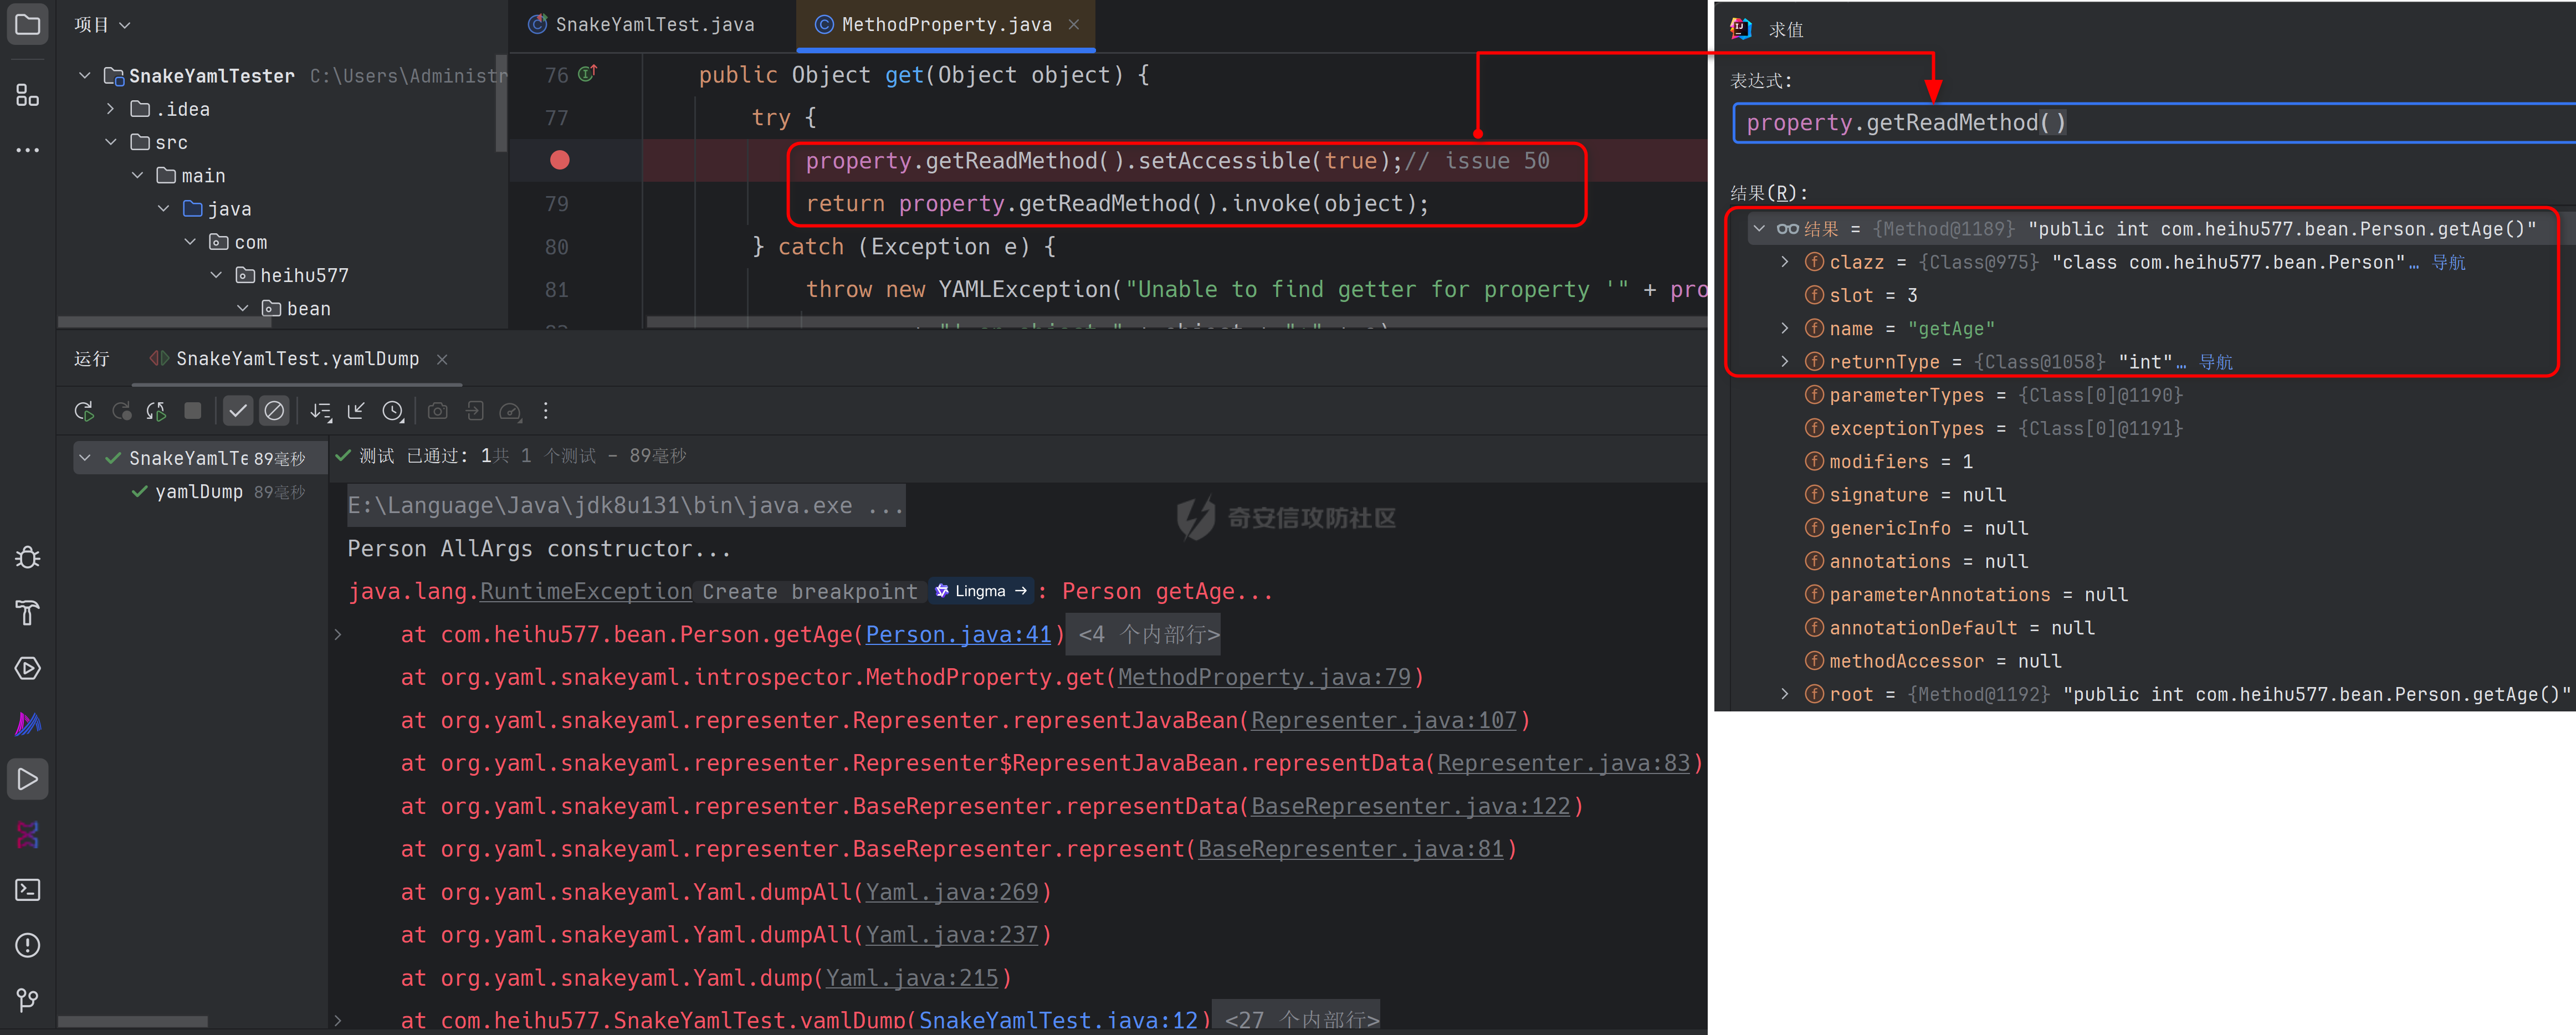Open MethodProperty.java:79 stack trace link
The width and height of the screenshot is (2576, 1035).
pyautogui.click(x=1264, y=677)
